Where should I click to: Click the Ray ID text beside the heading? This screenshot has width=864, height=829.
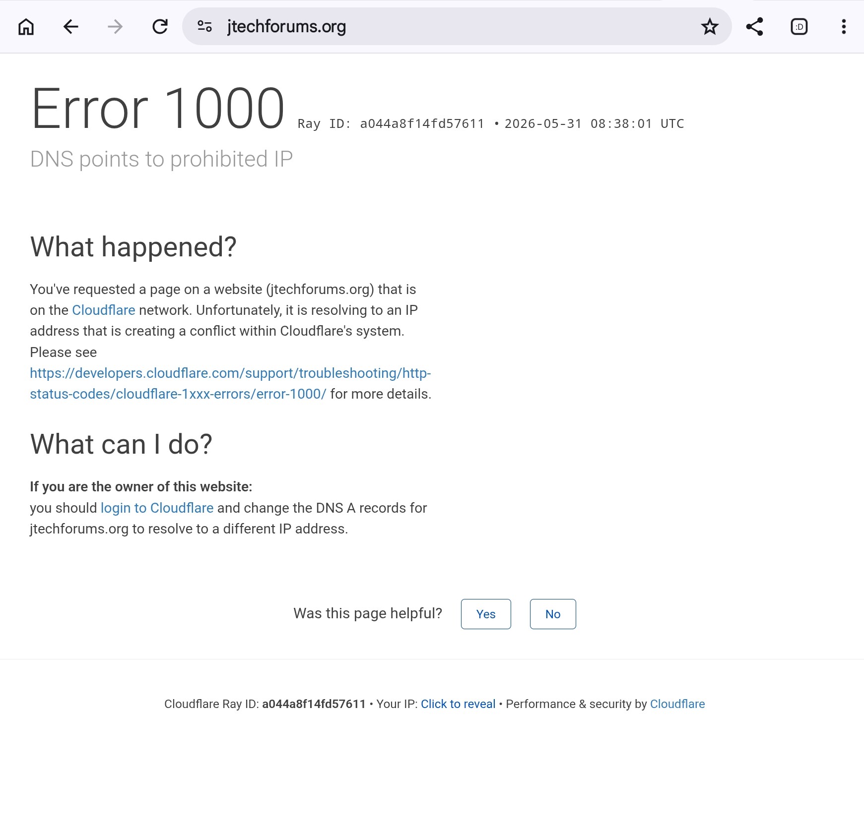point(391,124)
